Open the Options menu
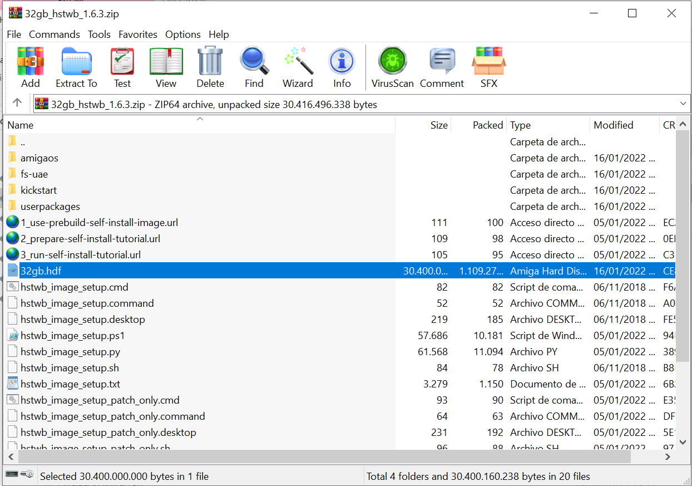The height and width of the screenshot is (486, 692). coord(183,35)
